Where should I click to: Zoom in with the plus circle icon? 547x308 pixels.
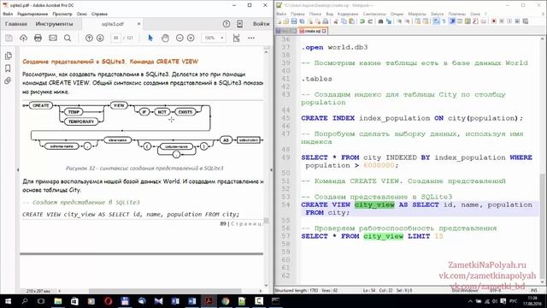pos(191,38)
